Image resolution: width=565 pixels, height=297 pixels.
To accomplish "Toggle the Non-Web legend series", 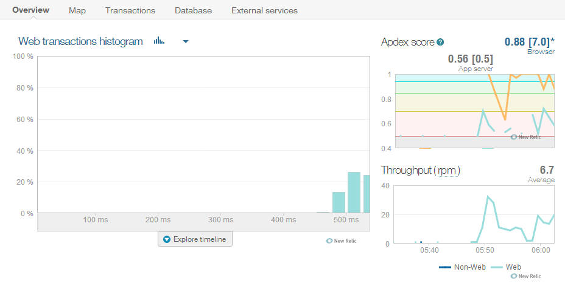I will click(x=462, y=267).
